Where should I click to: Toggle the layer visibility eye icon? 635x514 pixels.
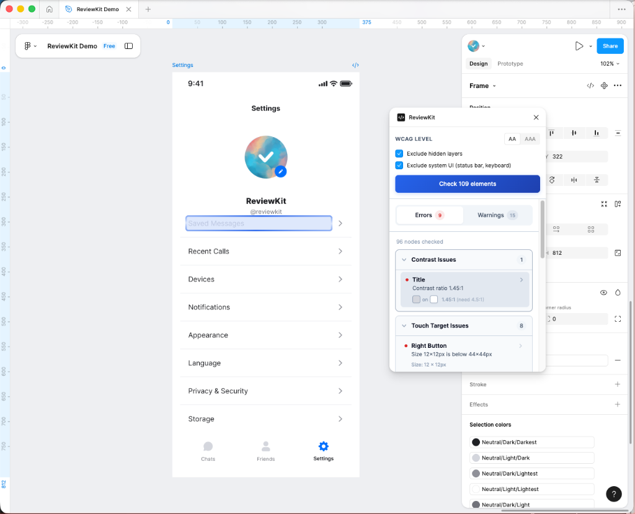pos(603,292)
